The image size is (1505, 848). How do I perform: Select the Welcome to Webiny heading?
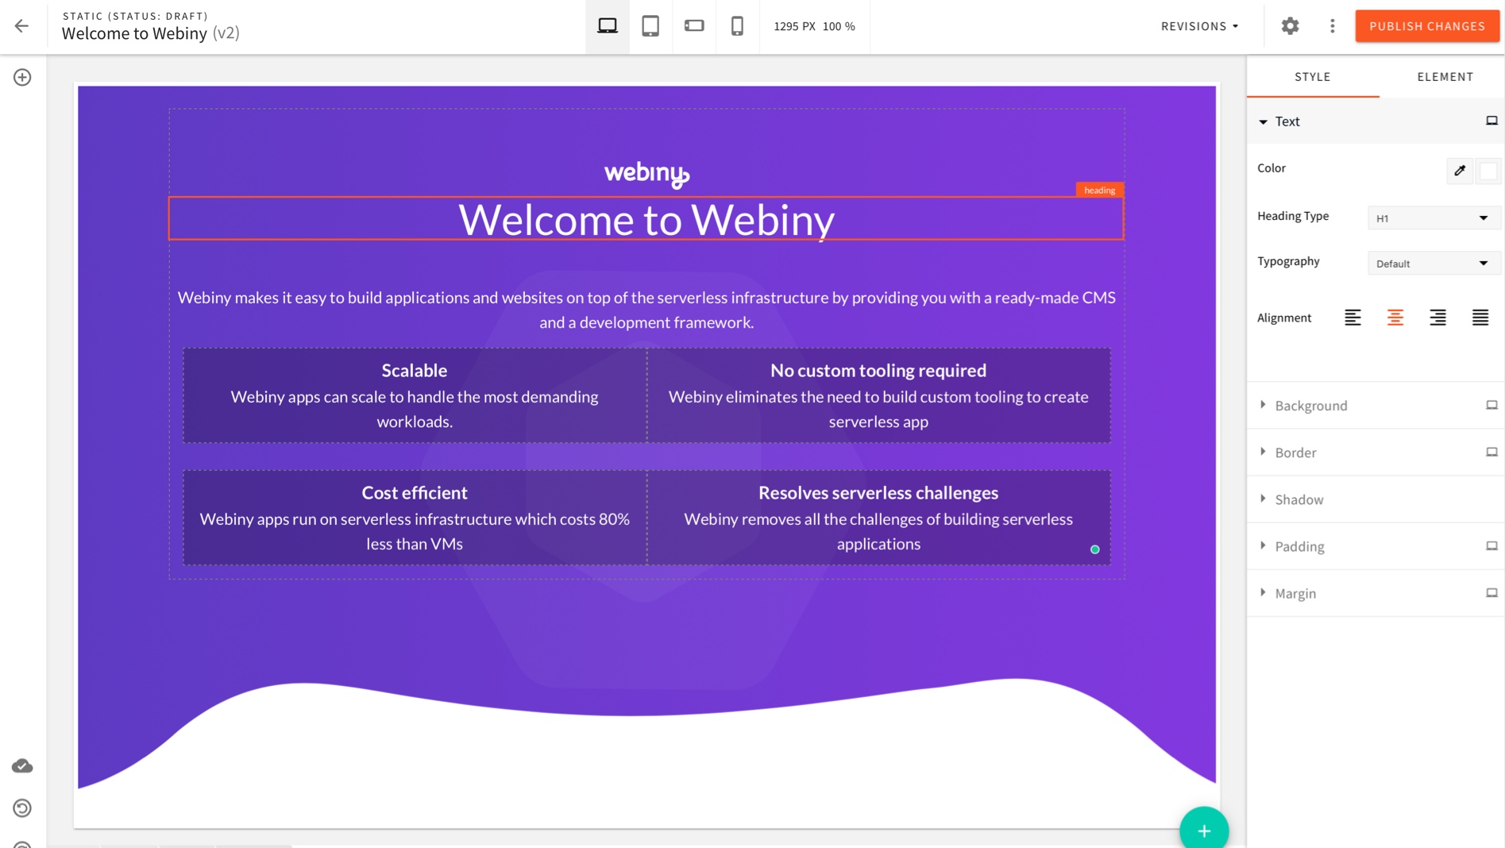coord(646,221)
